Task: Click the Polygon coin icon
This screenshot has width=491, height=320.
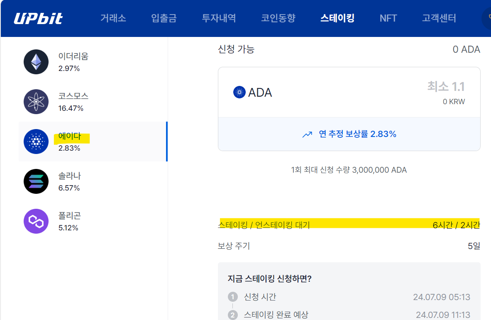Action: pos(36,221)
